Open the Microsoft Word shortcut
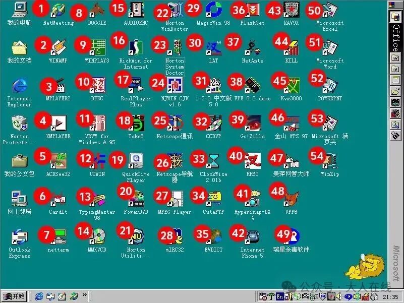The image size is (404, 303). [x=330, y=48]
